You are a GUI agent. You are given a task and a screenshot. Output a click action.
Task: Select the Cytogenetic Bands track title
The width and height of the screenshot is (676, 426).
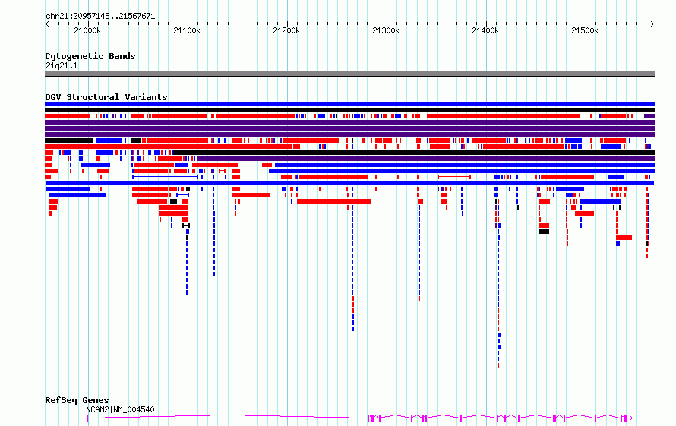90,56
